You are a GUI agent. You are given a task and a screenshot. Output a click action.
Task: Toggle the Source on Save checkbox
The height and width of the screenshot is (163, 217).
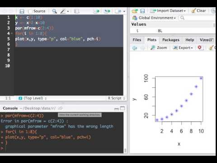pos(30,11)
